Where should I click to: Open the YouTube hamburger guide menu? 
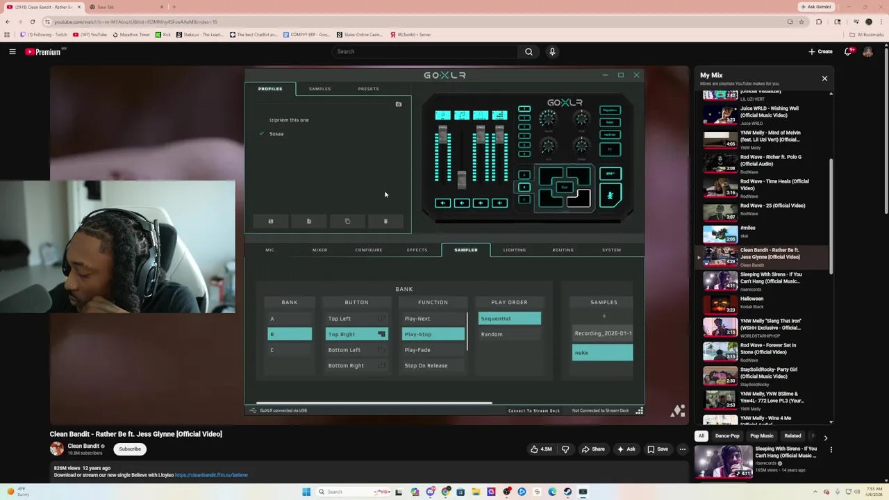[x=13, y=51]
